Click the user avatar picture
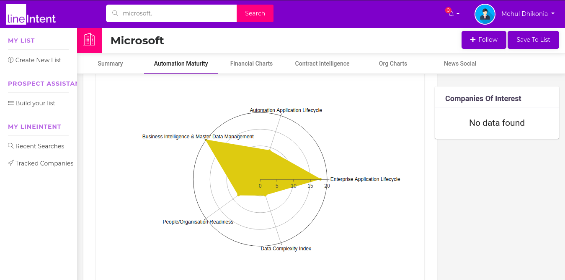This screenshot has height=280, width=565. pos(485,14)
